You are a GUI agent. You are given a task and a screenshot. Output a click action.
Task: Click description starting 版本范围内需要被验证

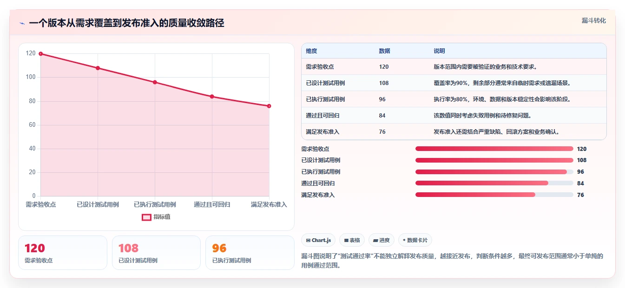pyautogui.click(x=487, y=67)
